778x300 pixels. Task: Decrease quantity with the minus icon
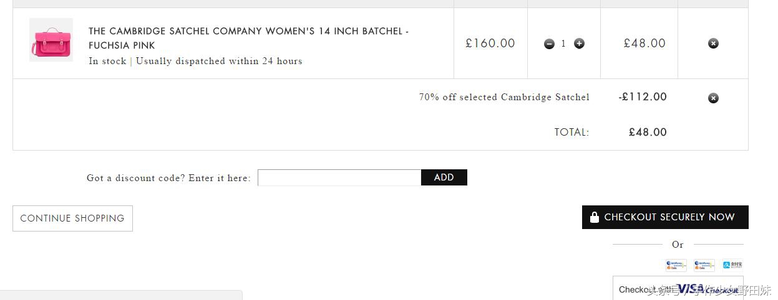pos(549,44)
